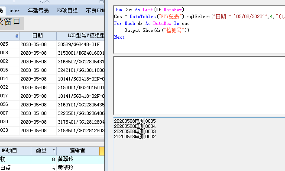
Task: Select output line 20200508电测0004
Action: pos(135,126)
